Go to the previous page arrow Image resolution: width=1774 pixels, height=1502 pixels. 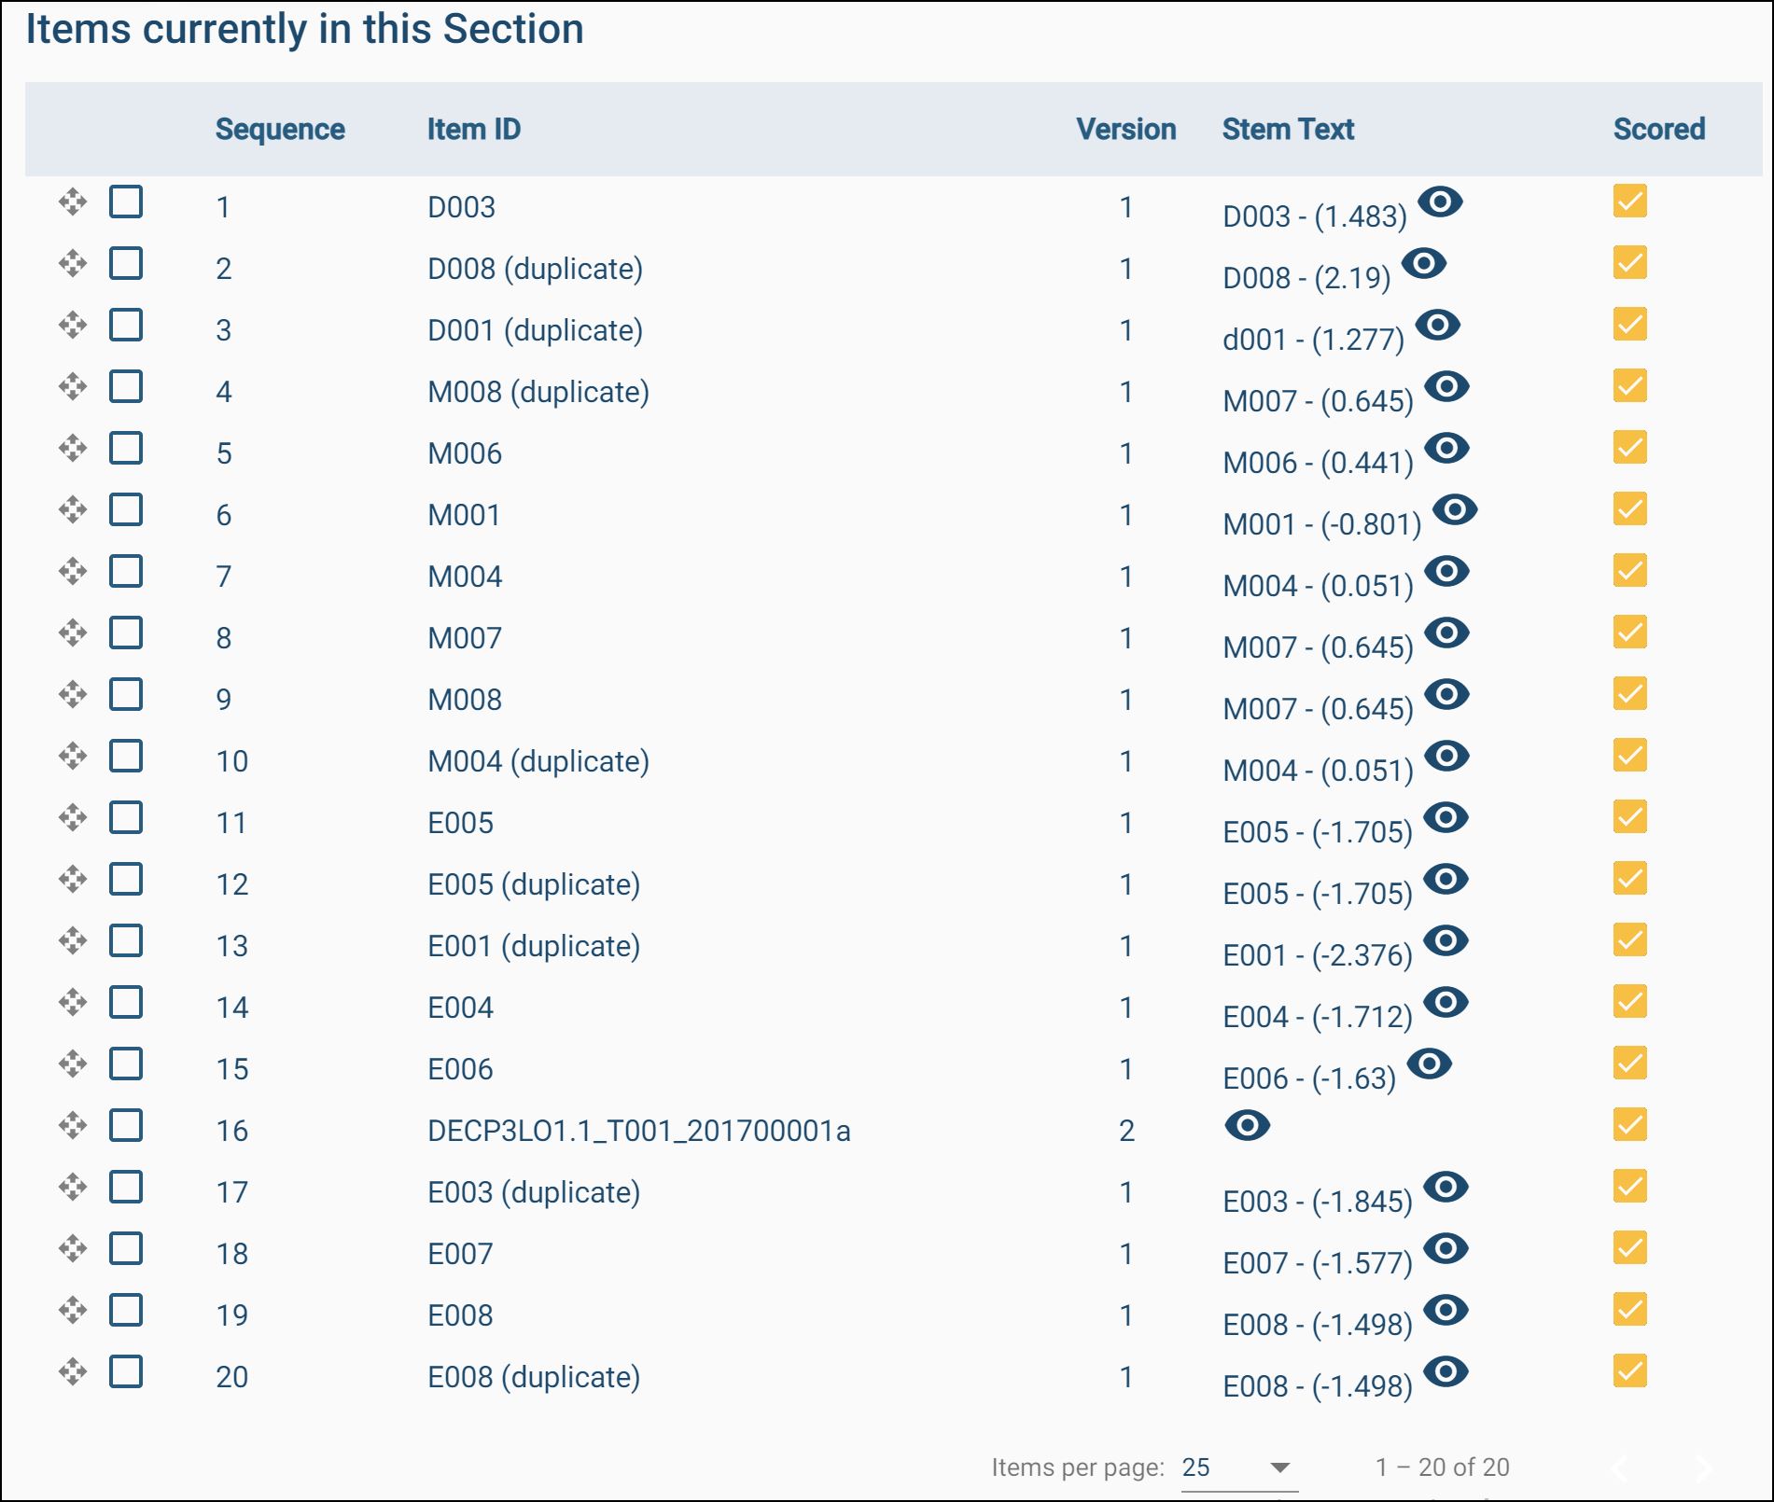[x=1622, y=1467]
